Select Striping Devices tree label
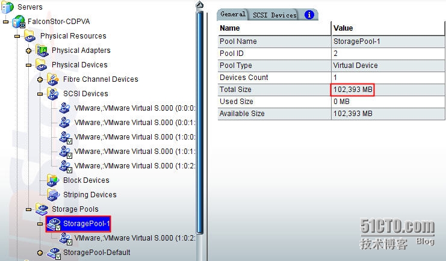446x261 pixels. pyautogui.click(x=90, y=195)
